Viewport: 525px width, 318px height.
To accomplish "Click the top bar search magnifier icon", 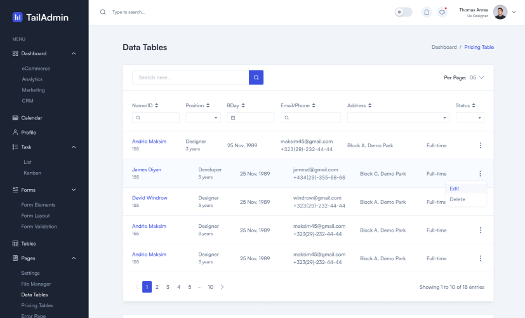I will [x=103, y=12].
